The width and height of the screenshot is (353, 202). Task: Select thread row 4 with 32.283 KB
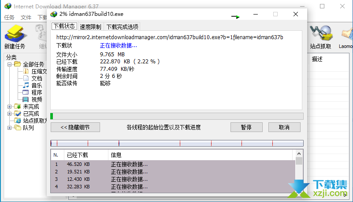coord(173,187)
